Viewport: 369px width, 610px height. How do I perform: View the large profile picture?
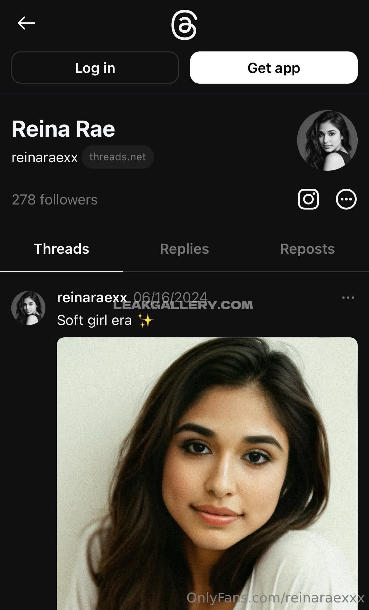[x=327, y=140]
